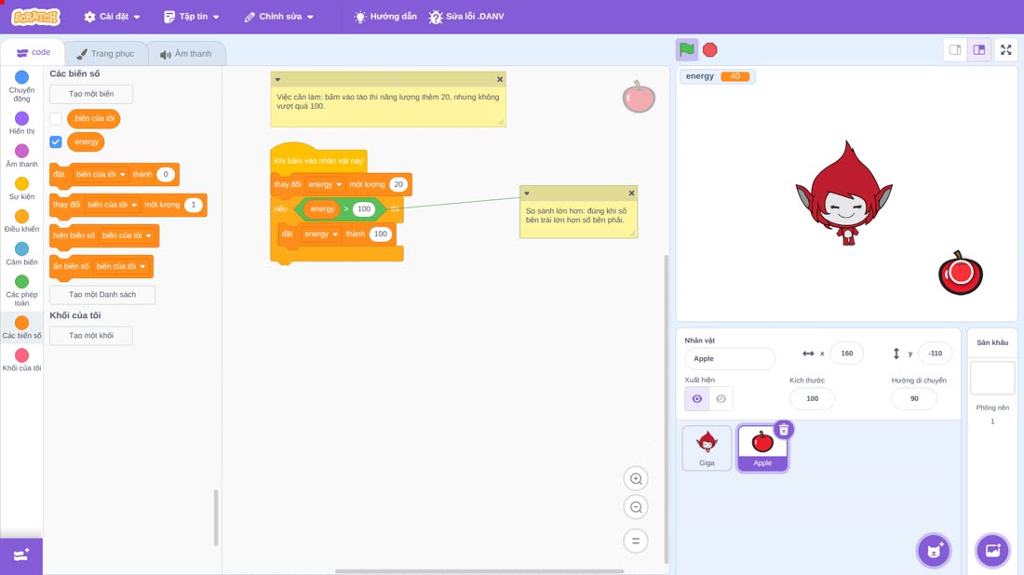Open the Hướng dẫn tutorials

[385, 17]
